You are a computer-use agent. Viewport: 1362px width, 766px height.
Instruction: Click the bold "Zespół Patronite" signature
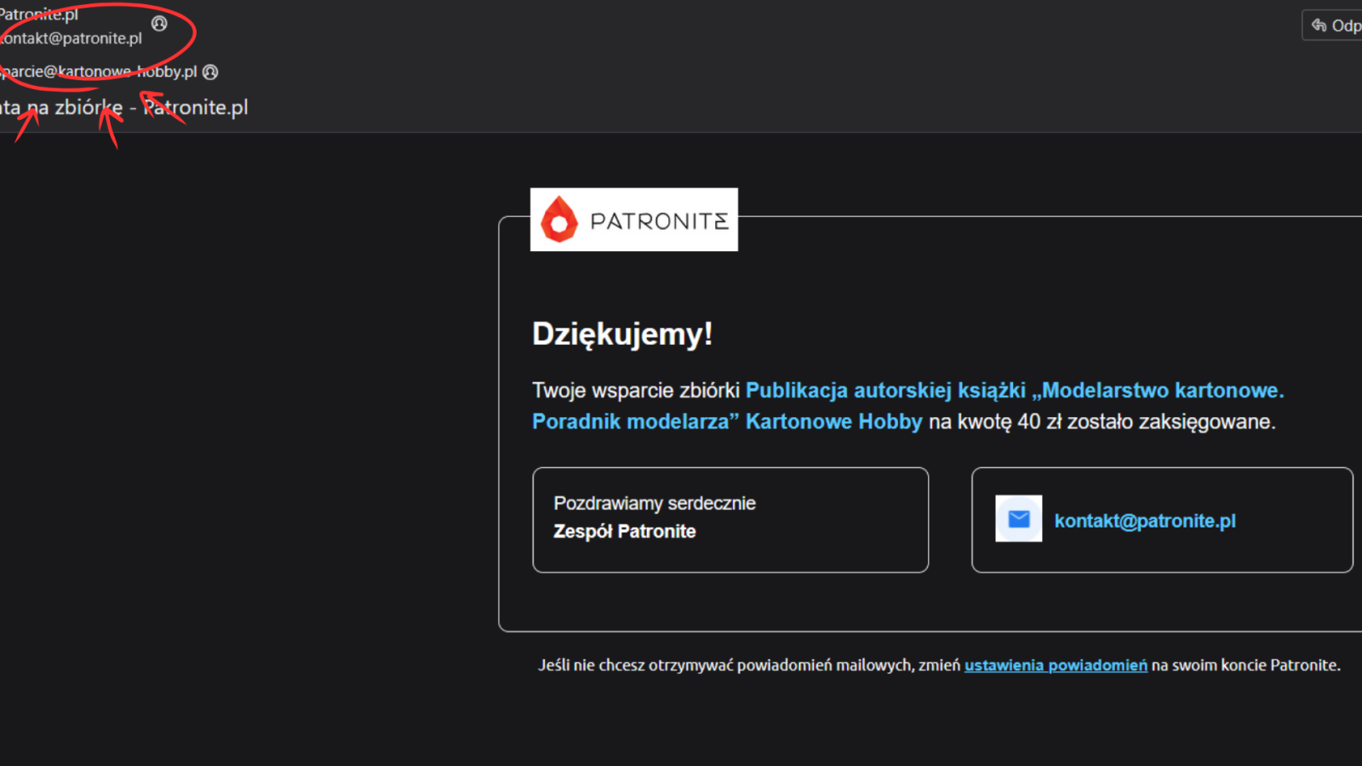pyautogui.click(x=624, y=532)
